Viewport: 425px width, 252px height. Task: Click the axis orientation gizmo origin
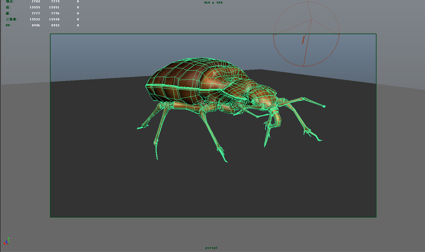click(9, 244)
